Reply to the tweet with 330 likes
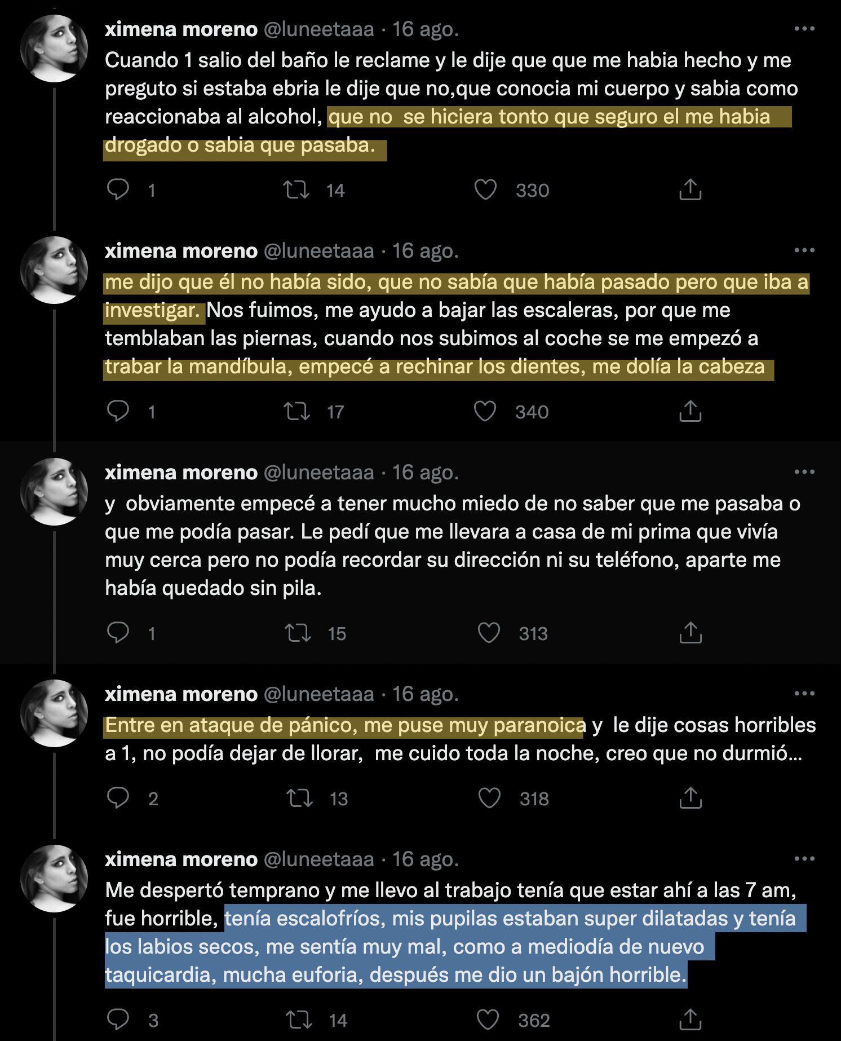841x1041 pixels. tap(118, 190)
